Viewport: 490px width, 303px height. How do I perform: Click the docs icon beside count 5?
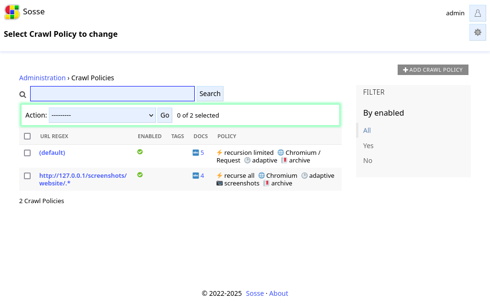[x=196, y=152]
